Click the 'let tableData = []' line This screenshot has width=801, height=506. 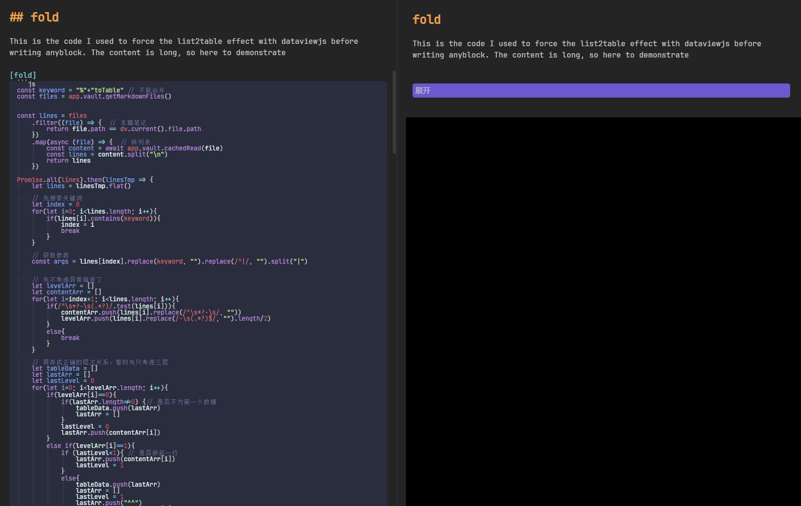coord(65,368)
